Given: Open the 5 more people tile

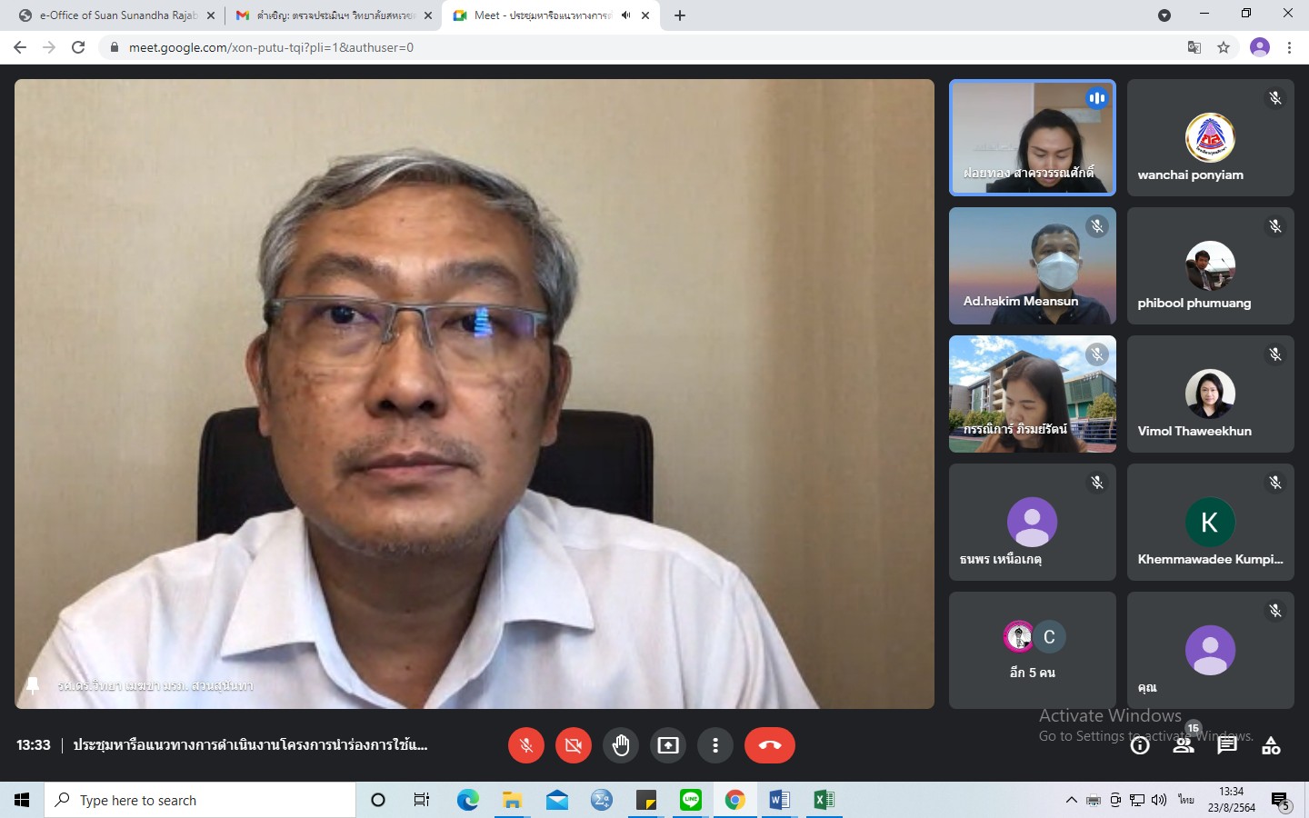Looking at the screenshot, I should pos(1032,651).
